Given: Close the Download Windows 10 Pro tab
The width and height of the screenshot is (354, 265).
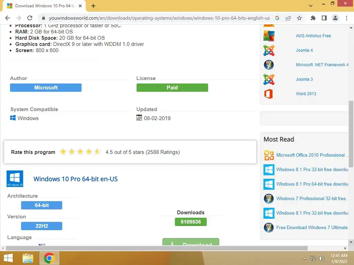Looking at the screenshot, I should tap(80, 6).
